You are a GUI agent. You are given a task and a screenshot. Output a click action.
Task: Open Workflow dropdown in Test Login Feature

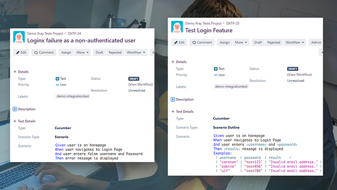(295, 42)
